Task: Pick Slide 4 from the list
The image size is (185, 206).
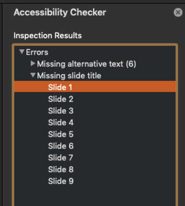Action: 60,122
